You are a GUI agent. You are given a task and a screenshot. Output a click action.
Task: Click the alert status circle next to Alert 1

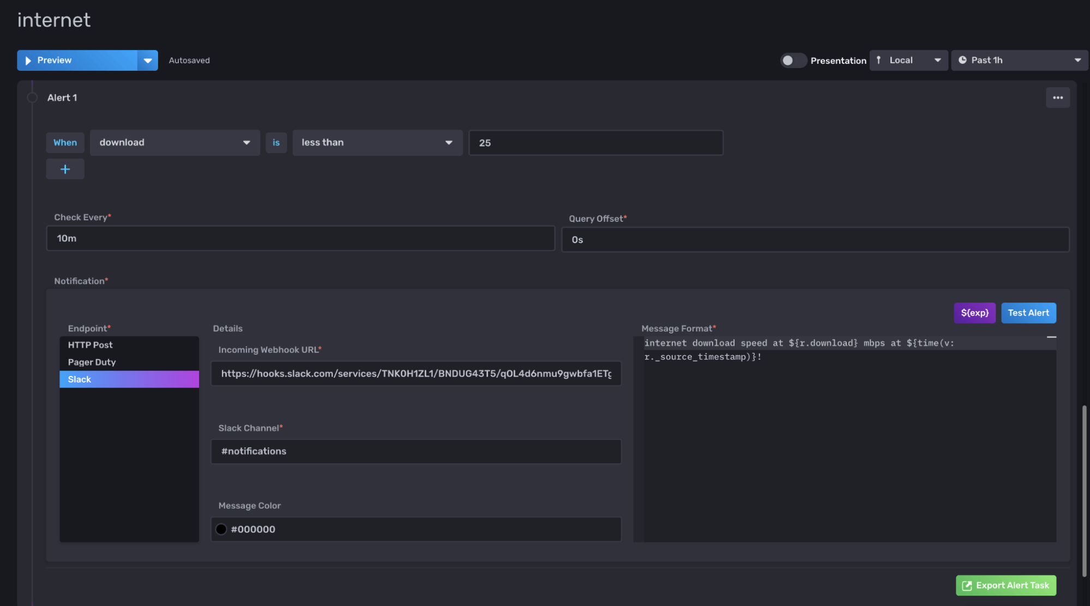tap(32, 97)
